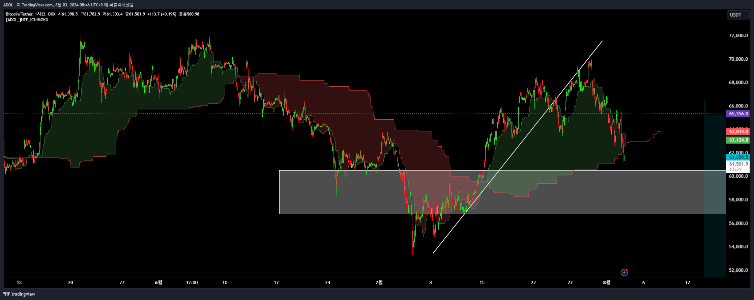This screenshot has width=754, height=300.
Task: Click the 7월 month label on time axis
Action: [379, 282]
